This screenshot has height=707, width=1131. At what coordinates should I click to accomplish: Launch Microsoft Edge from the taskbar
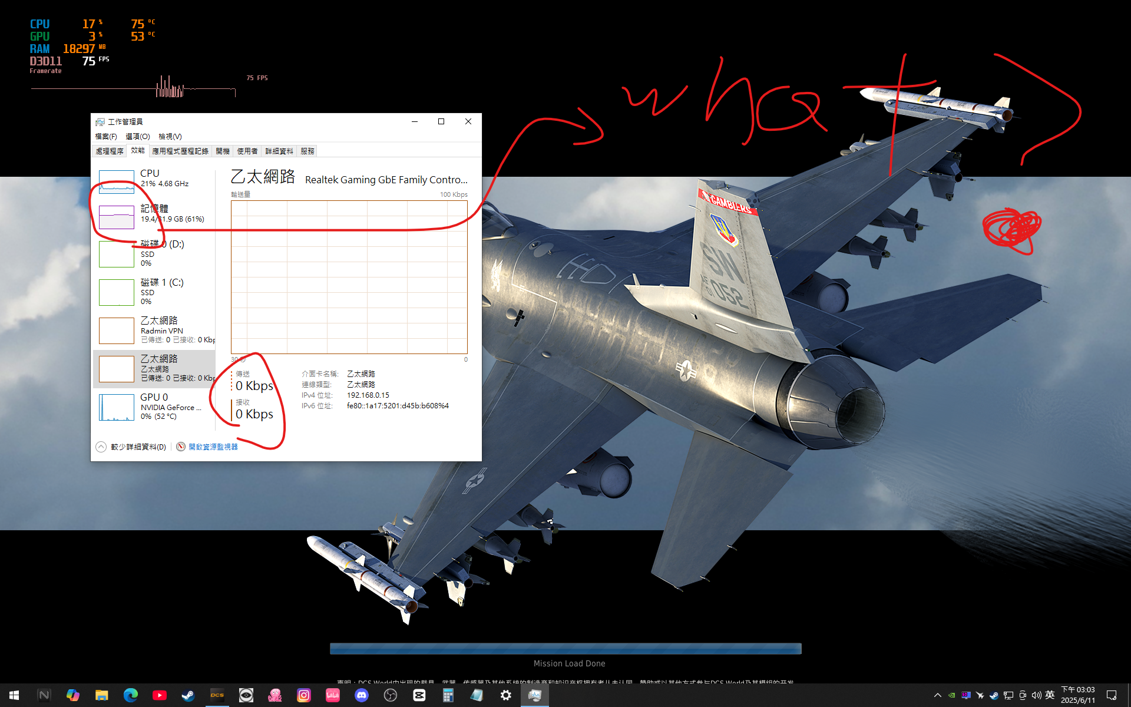click(131, 695)
